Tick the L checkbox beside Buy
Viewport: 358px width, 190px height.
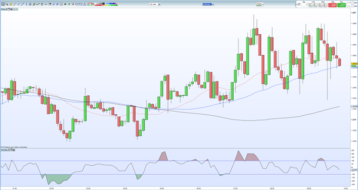[347, 6]
